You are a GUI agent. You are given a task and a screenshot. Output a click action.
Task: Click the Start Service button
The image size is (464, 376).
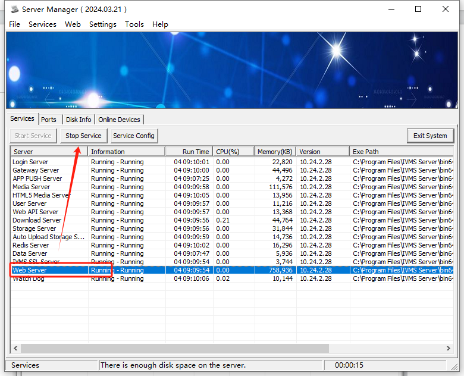pyautogui.click(x=33, y=136)
